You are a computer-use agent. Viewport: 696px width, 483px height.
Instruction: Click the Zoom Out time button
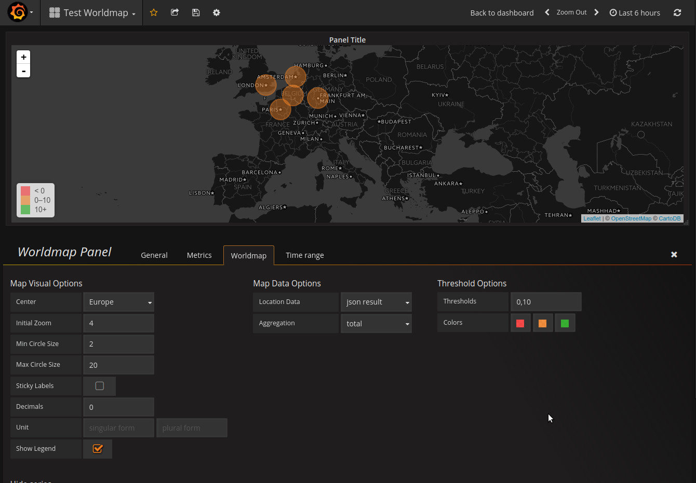572,12
